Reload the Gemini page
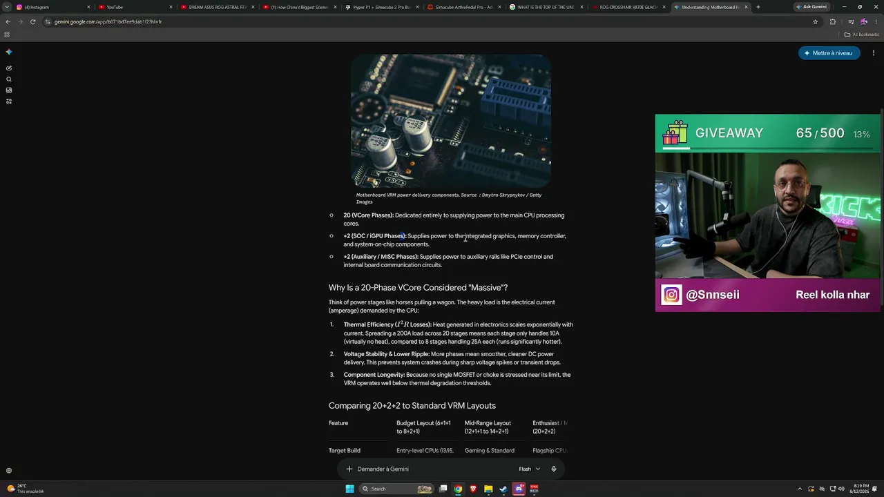Viewport: 884px width, 497px height. point(32,21)
